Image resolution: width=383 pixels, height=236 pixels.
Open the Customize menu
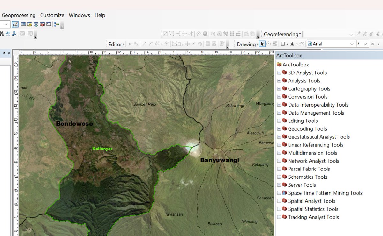(x=52, y=15)
